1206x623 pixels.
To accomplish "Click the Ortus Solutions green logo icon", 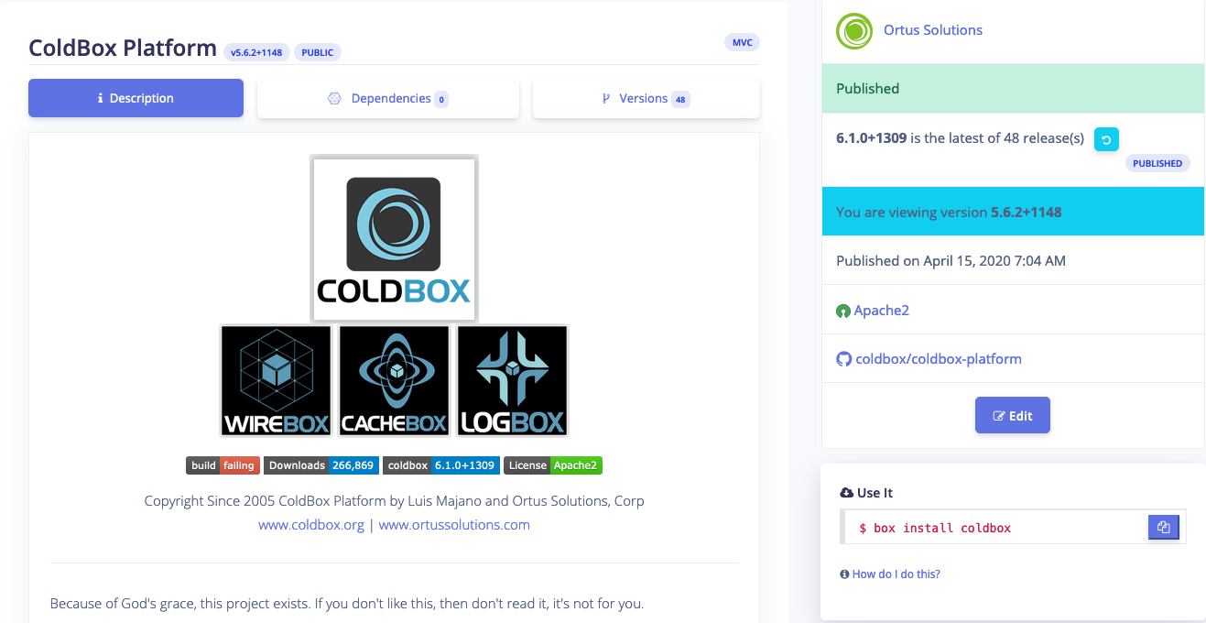I will coord(854,31).
